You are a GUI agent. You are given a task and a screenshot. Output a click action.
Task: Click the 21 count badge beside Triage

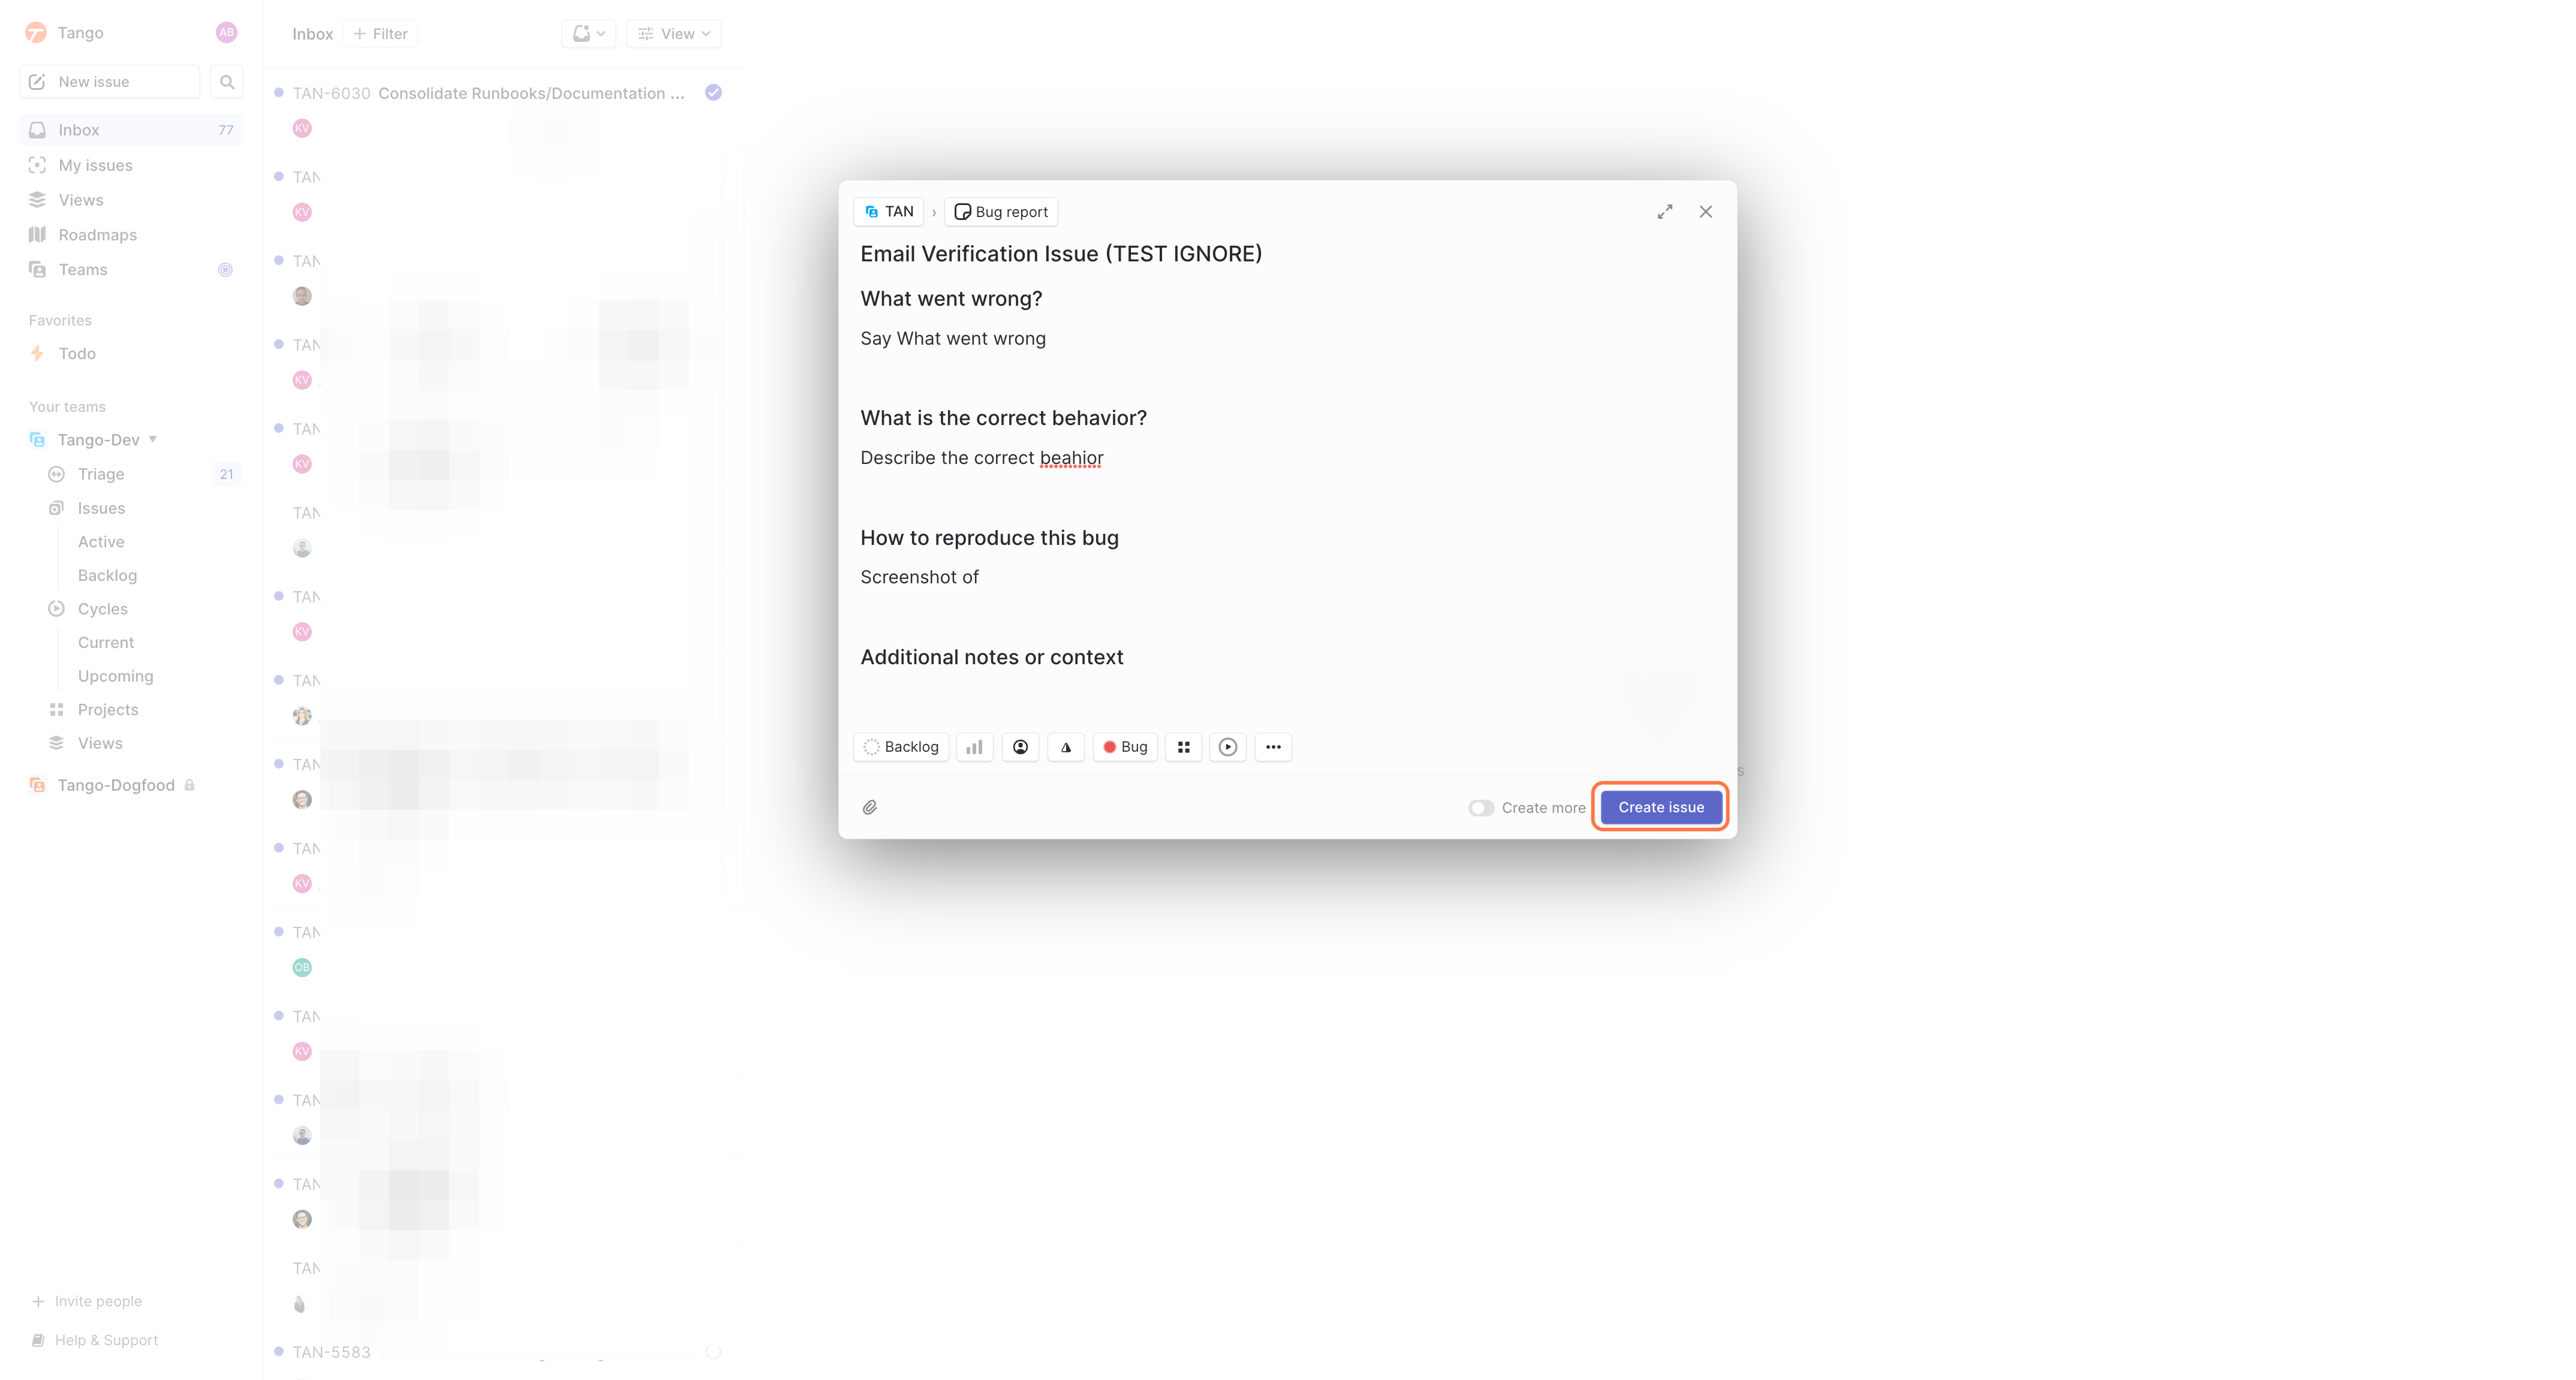click(226, 474)
